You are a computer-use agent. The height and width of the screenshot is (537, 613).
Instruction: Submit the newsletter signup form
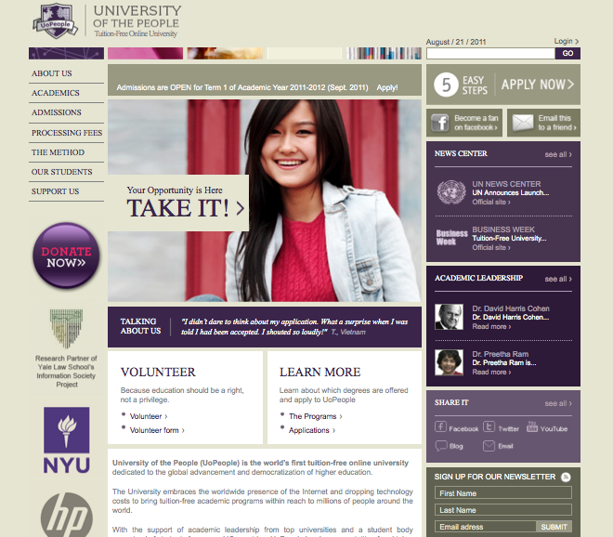tap(554, 527)
